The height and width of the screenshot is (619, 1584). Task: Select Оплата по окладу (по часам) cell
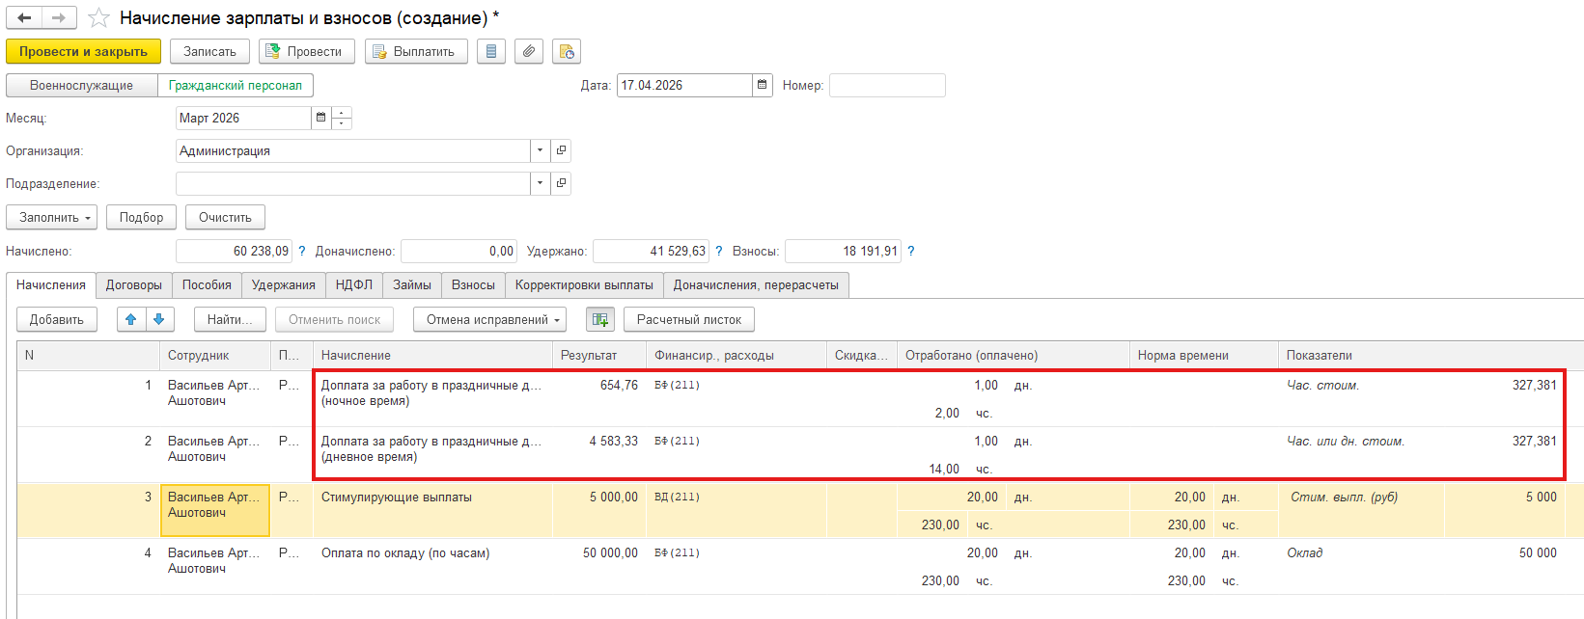[x=432, y=566]
